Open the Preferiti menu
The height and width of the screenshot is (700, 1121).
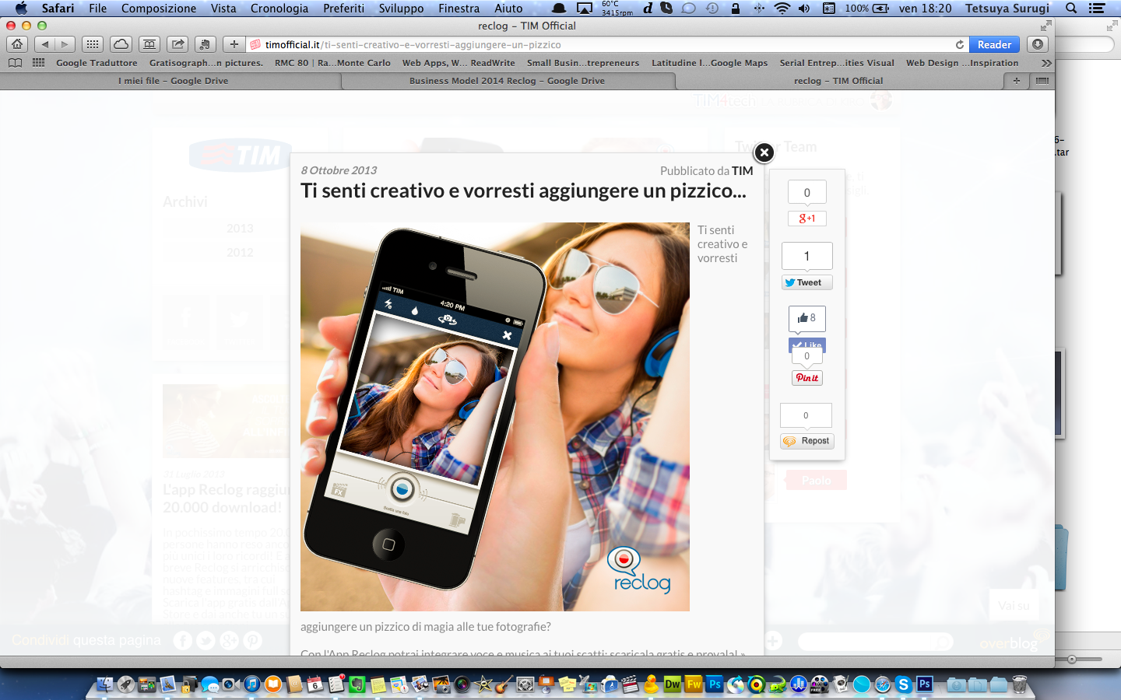pyautogui.click(x=344, y=8)
